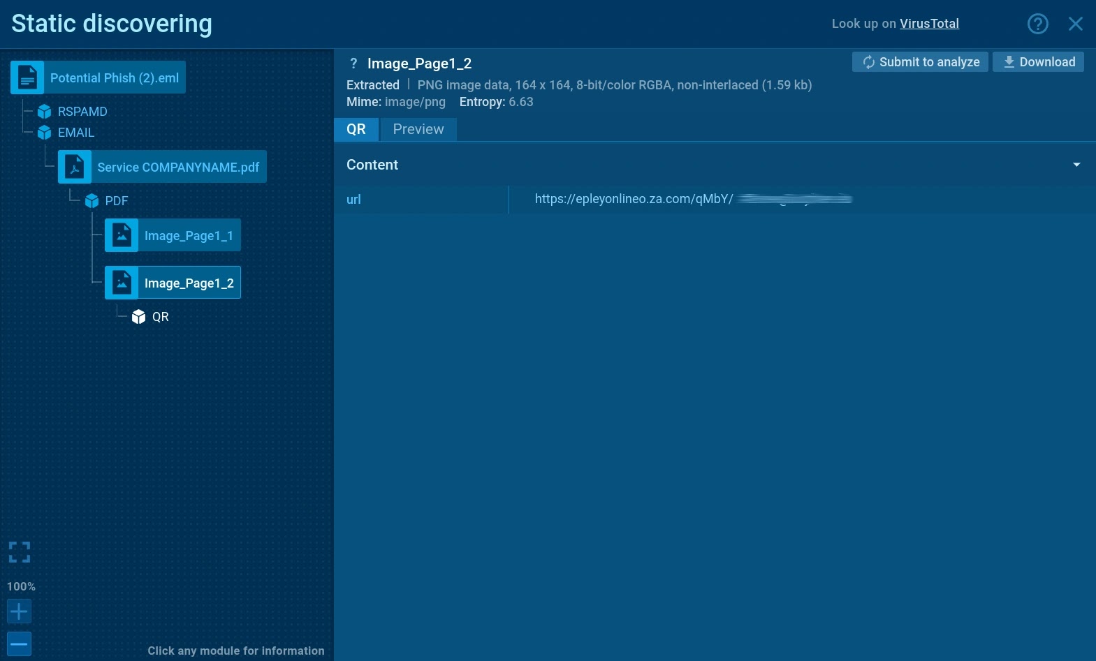
Task: Close the Static discovering window
Action: 1075,24
